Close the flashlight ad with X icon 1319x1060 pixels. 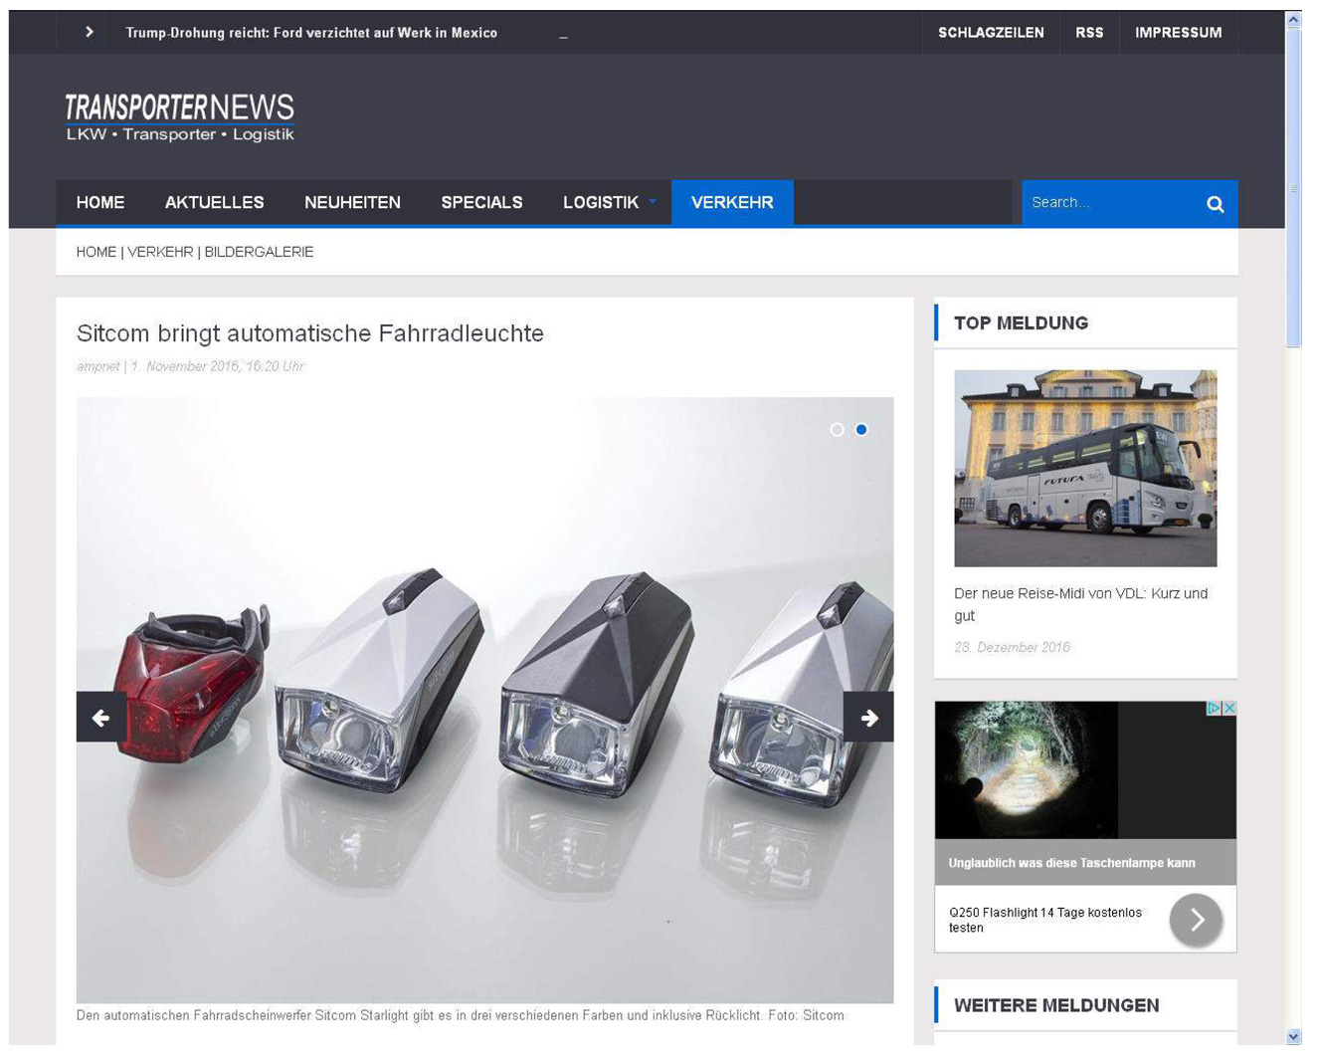1229,708
